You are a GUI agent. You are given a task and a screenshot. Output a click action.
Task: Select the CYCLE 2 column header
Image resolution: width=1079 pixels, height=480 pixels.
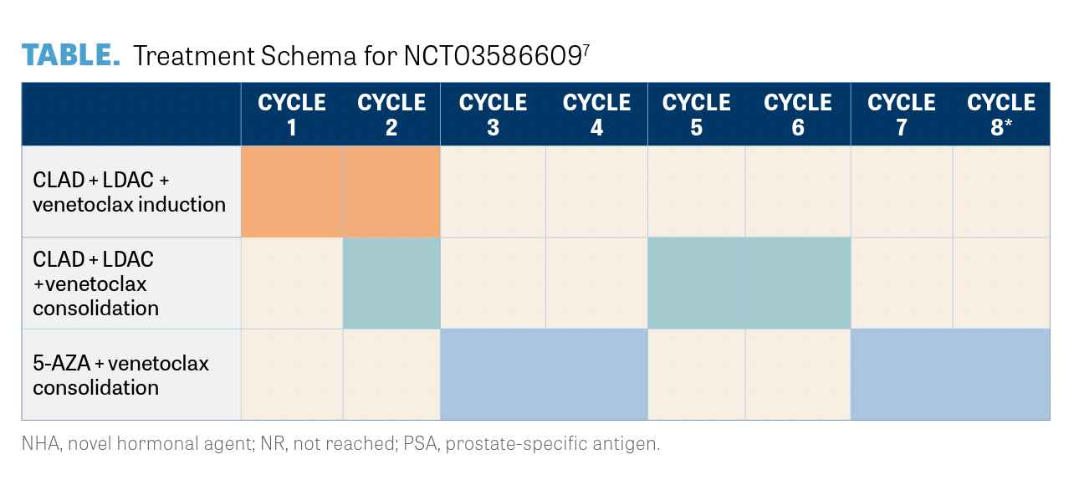point(391,115)
